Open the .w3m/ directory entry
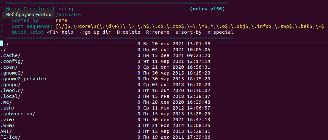The image size is (328, 140). [x=7, y=125]
